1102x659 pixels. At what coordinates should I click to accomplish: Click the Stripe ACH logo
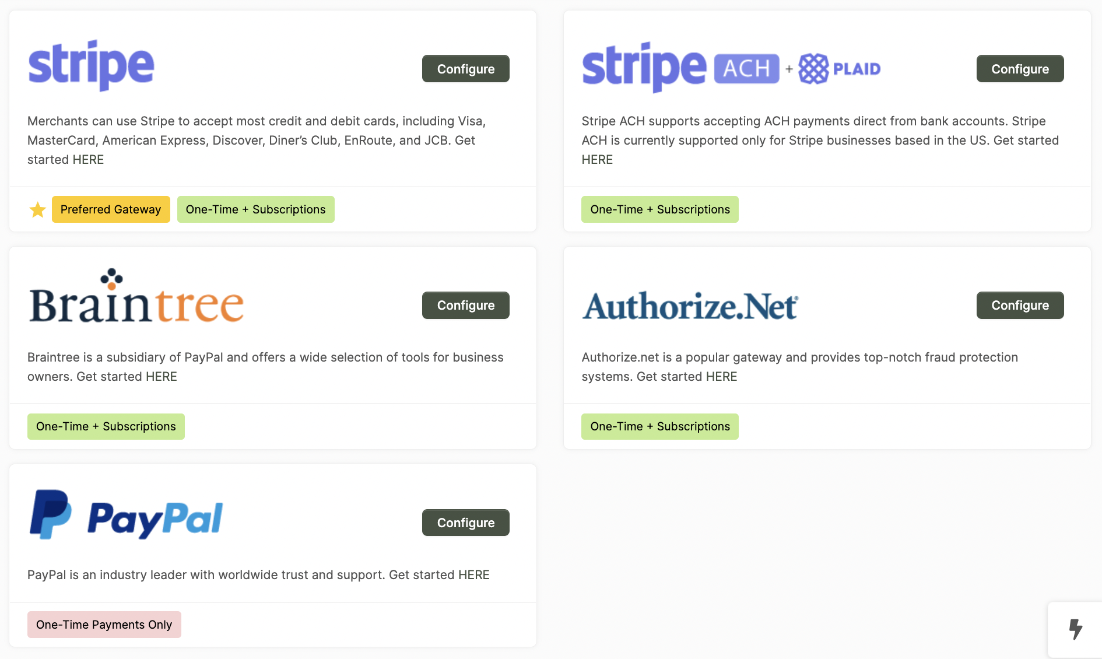tap(681, 68)
